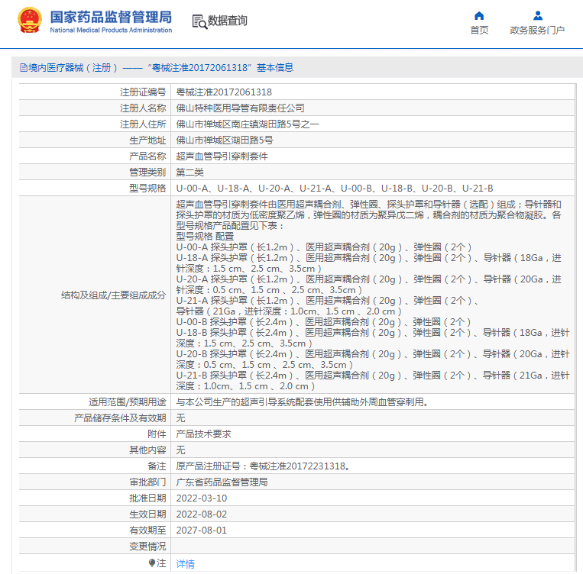
Task: Select effective date 2022-08-02
Action: (202, 514)
